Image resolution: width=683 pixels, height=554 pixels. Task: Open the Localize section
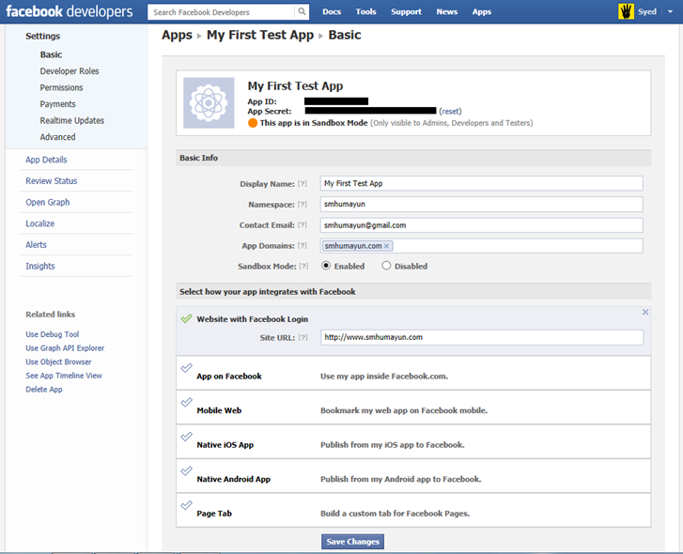tap(40, 223)
